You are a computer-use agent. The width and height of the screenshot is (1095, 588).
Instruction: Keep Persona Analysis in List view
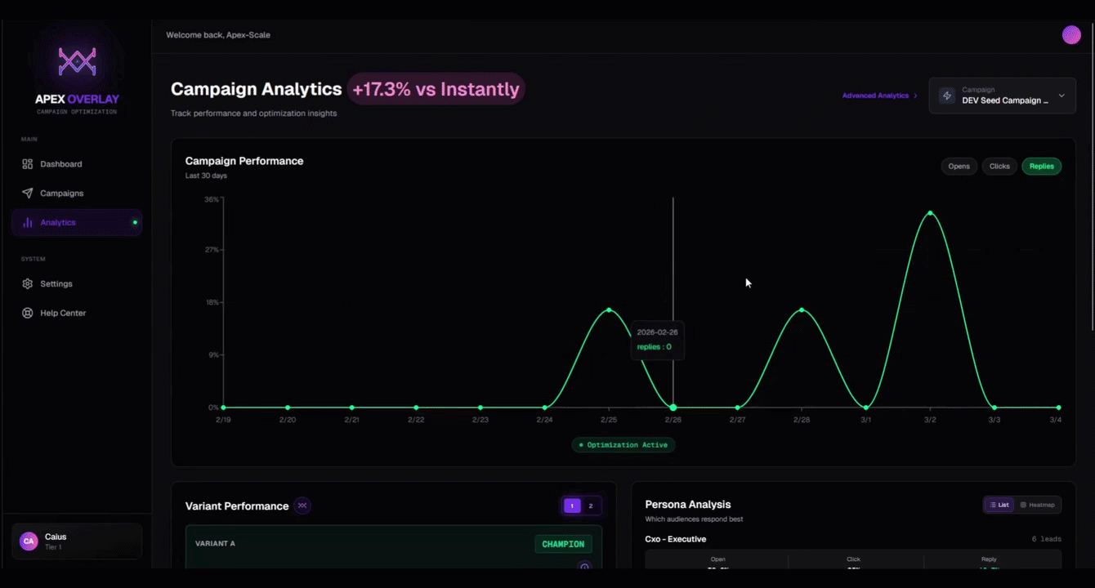(999, 505)
